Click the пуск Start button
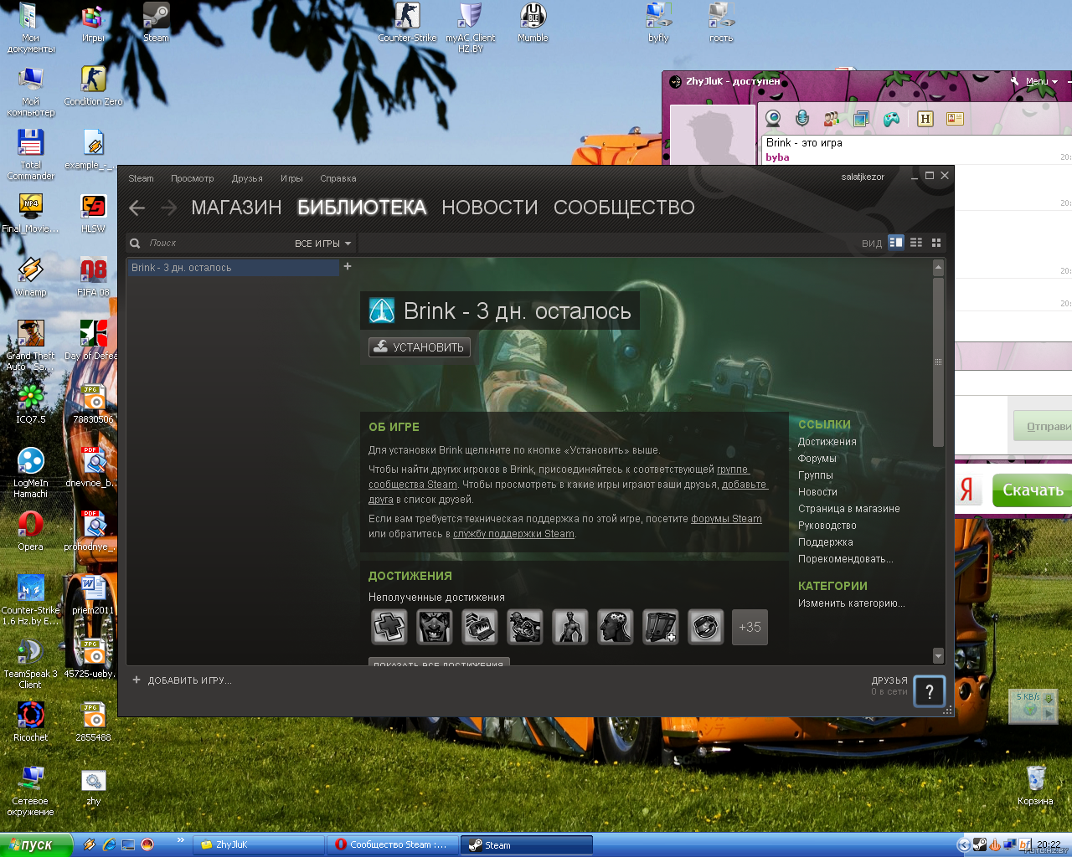Viewport: 1072px width, 857px height. (36, 845)
